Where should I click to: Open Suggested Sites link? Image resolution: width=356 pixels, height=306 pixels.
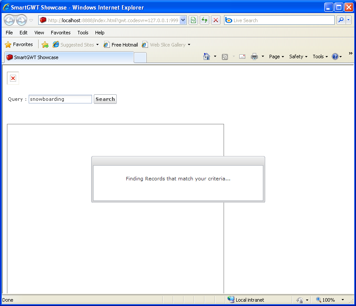(x=73, y=45)
